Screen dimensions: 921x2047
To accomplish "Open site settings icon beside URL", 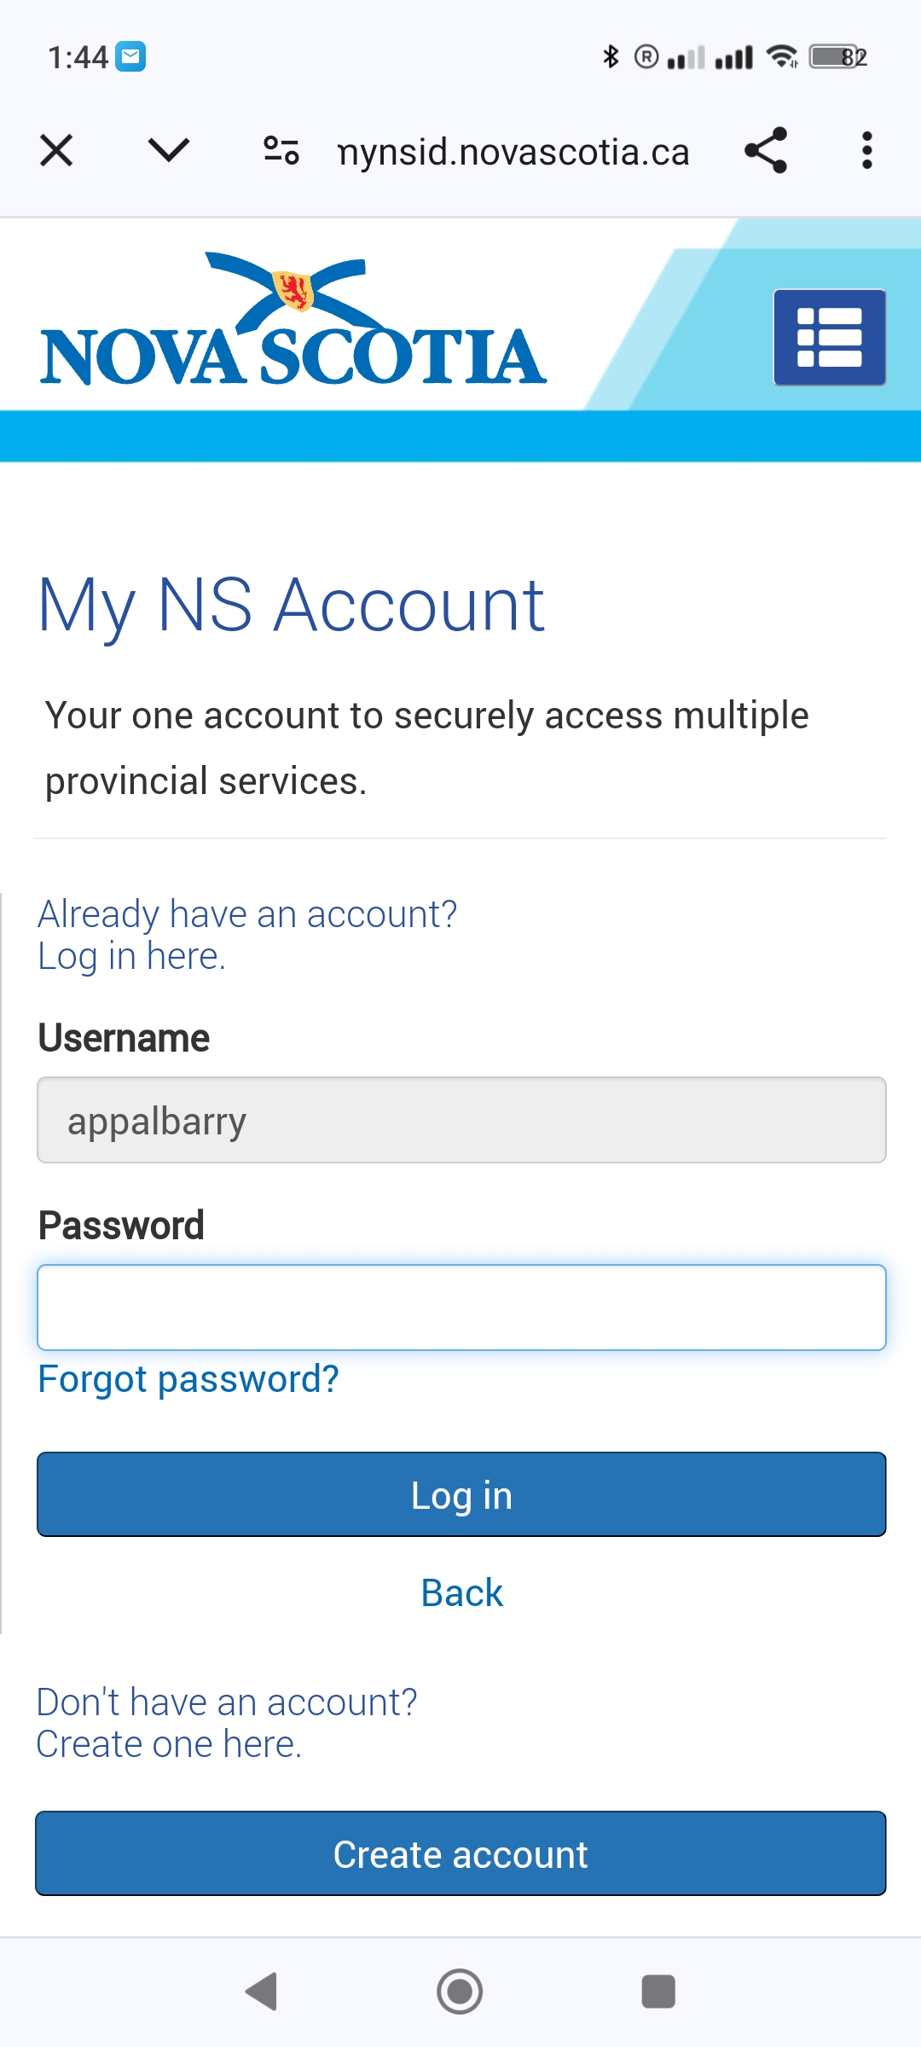I will click(281, 151).
